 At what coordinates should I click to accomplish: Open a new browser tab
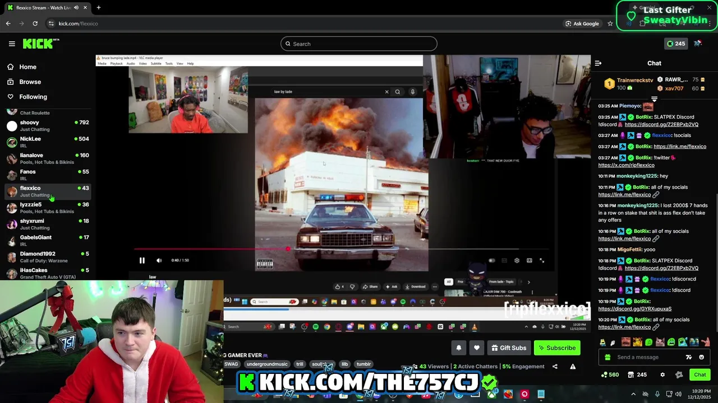tap(98, 8)
